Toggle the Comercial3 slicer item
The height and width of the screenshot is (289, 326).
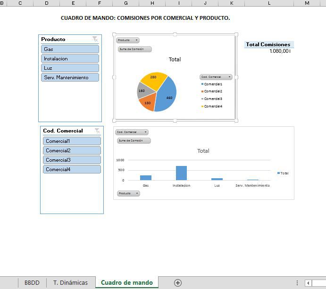[72, 160]
